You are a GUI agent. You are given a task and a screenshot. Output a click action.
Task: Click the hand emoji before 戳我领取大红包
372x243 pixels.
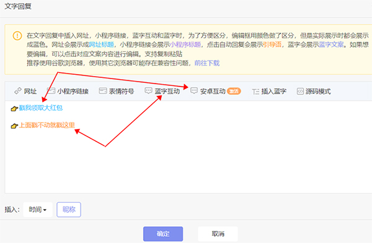[x=14, y=109]
